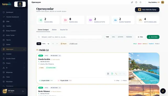Open Beste Sönmez reservation name

pyautogui.click(x=44, y=91)
